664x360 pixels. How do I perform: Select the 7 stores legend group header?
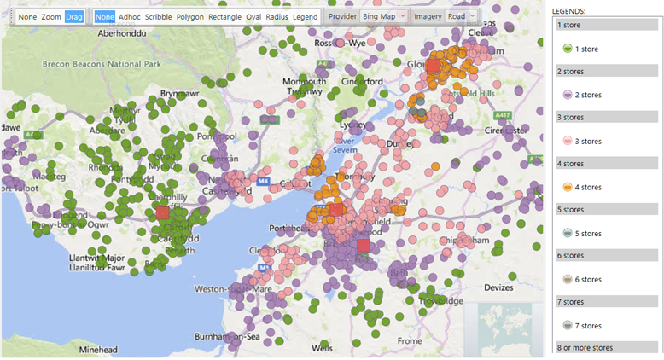pyautogui.click(x=607, y=302)
